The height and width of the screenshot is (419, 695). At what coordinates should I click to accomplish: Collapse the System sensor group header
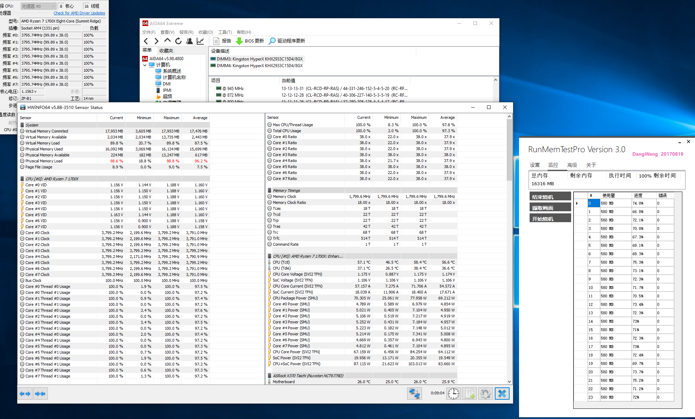(114, 125)
